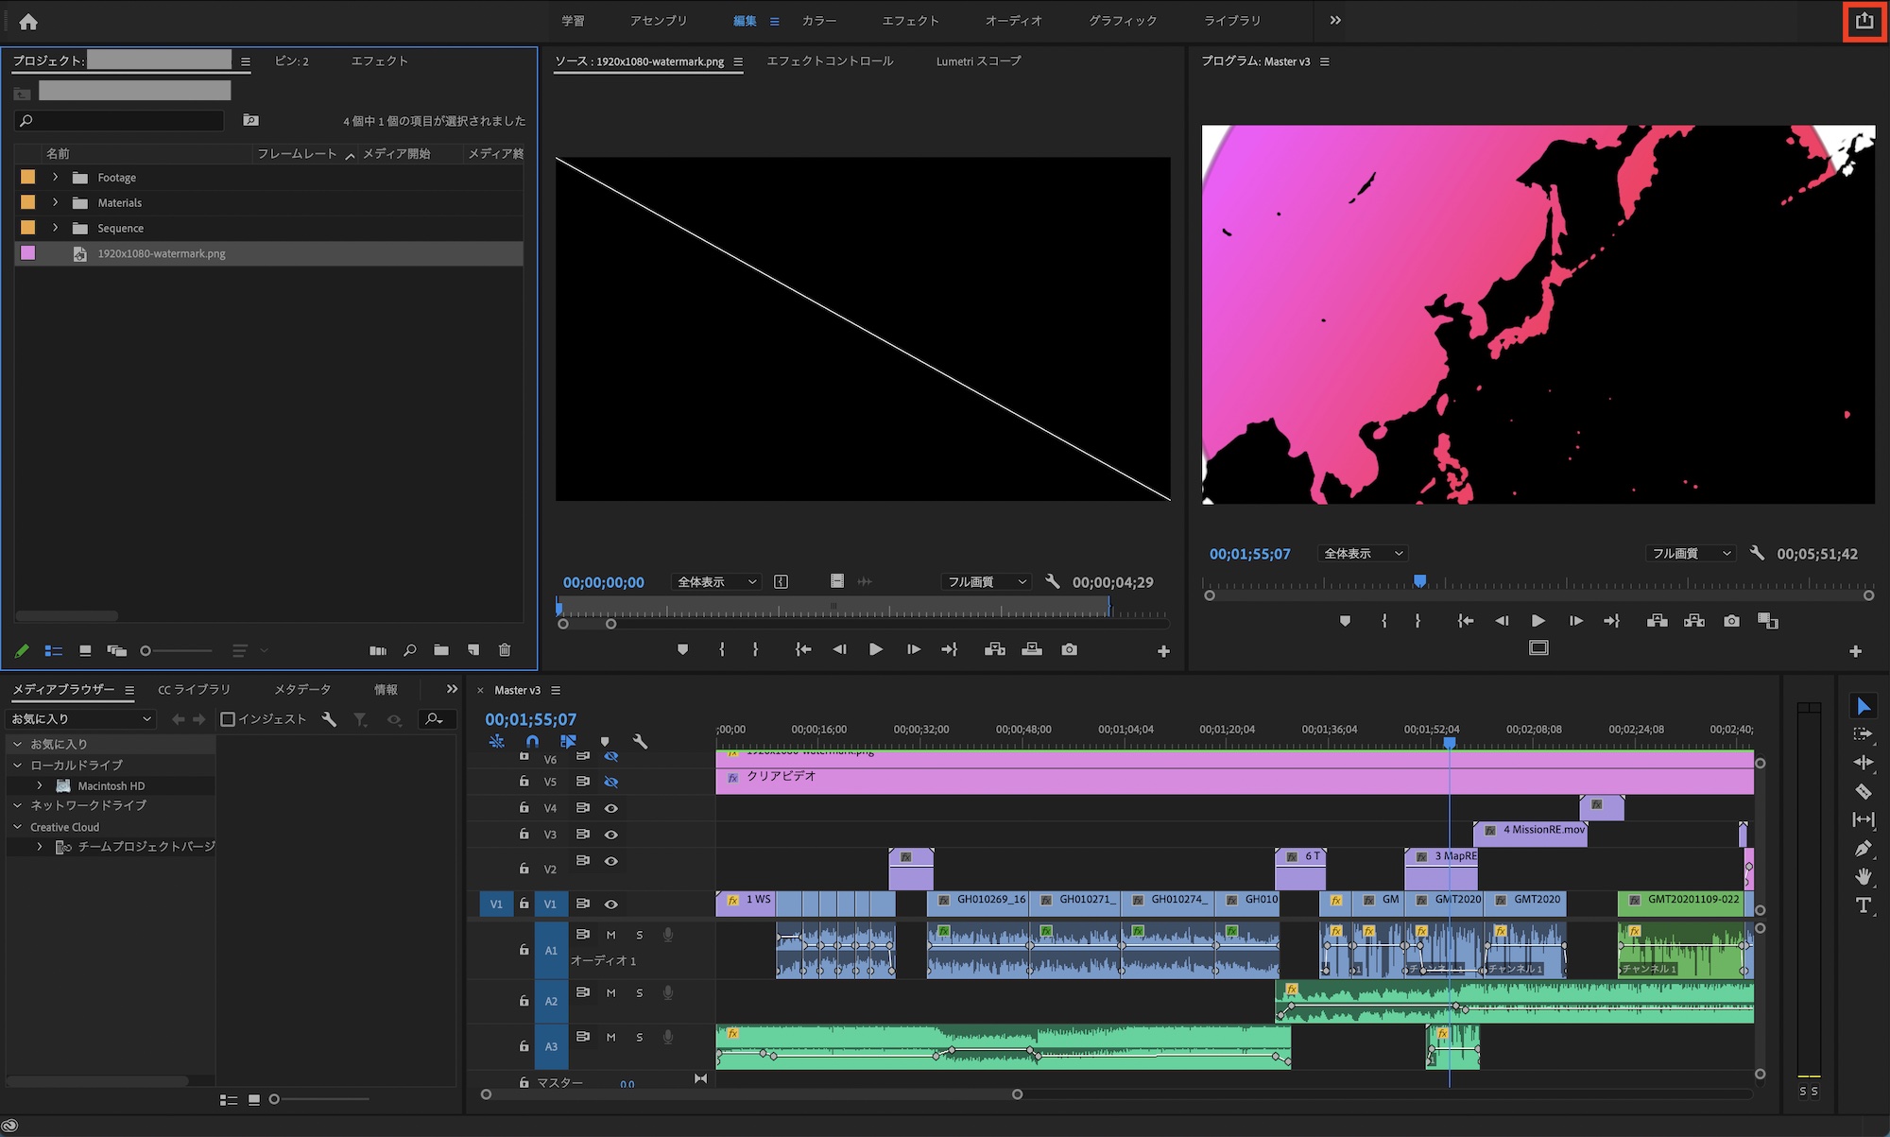Mute the A1 audio track

tap(611, 935)
